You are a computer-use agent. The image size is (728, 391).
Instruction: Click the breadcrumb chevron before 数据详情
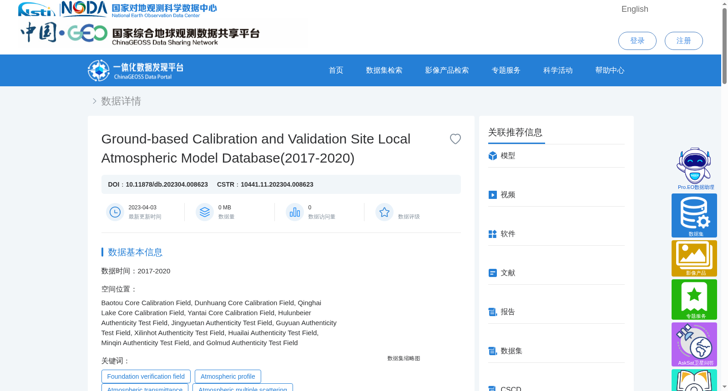pyautogui.click(x=95, y=101)
